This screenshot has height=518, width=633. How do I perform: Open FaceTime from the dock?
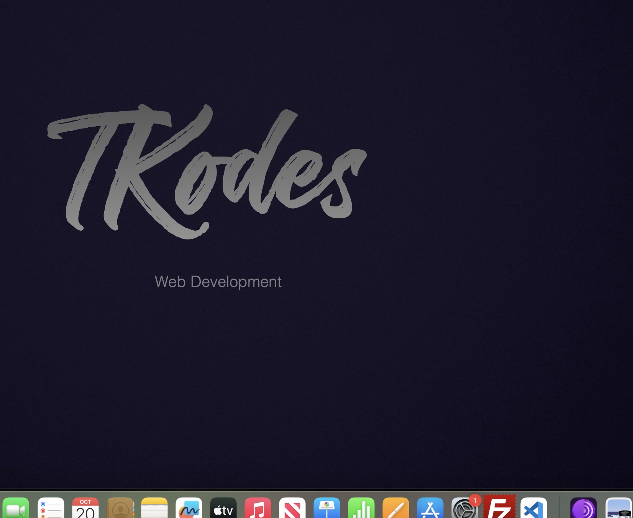16,508
